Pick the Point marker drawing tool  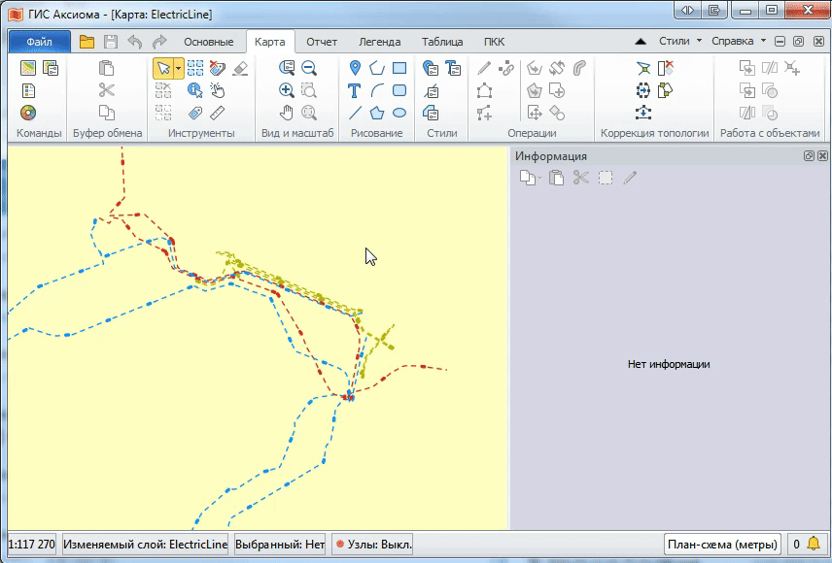click(x=355, y=68)
